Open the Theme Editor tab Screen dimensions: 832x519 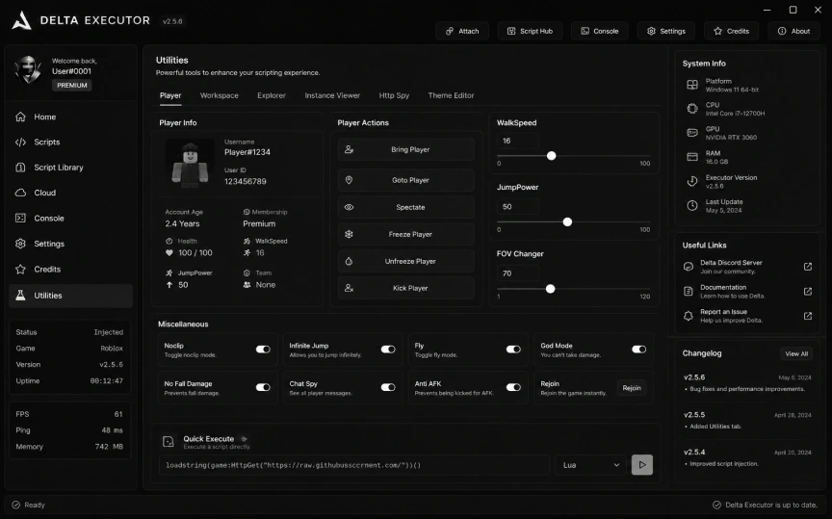pyautogui.click(x=451, y=95)
